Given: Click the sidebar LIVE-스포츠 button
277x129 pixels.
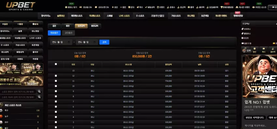Looking at the screenshot, I should [x=36, y=38].
